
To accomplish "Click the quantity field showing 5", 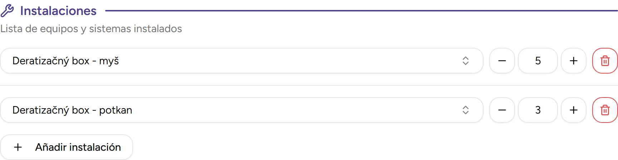I will (538, 61).
